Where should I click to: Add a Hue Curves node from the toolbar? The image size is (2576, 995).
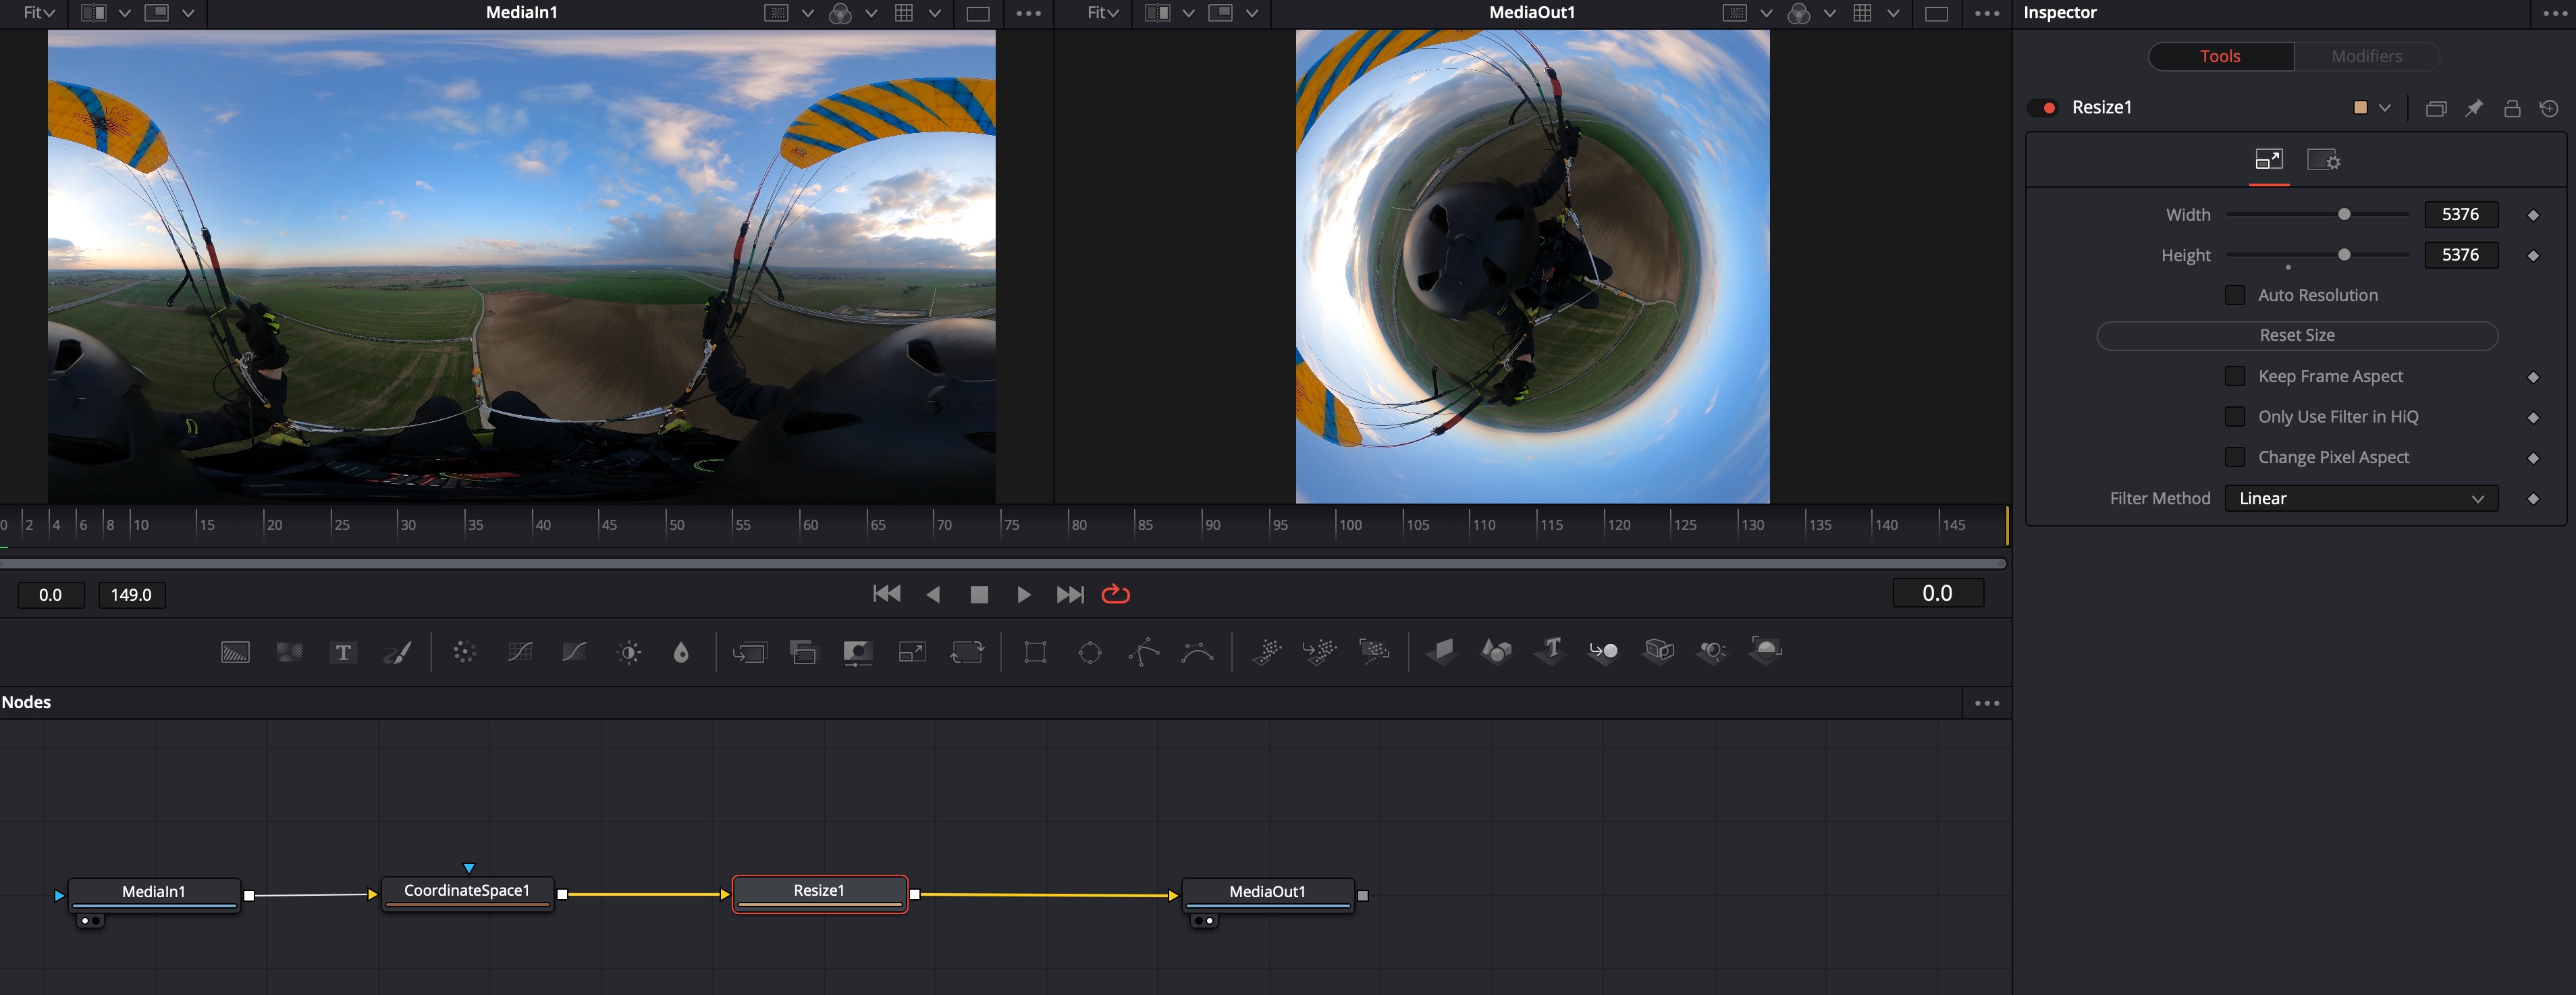pyautogui.click(x=574, y=653)
